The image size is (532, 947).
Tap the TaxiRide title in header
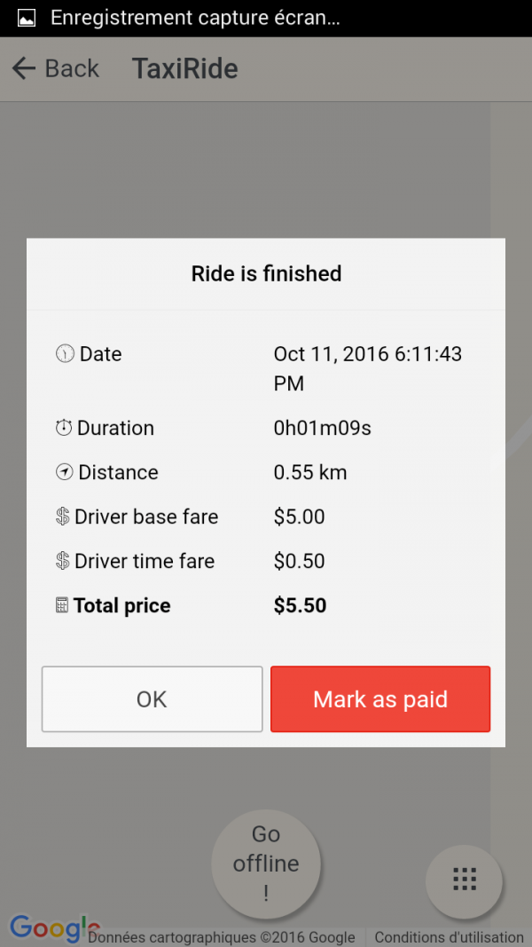click(185, 68)
